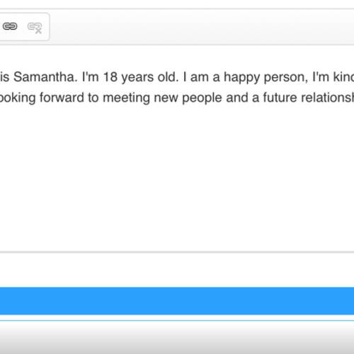Click the empty area inside the text editor
The image size is (354, 354).
pyautogui.click(x=177, y=177)
